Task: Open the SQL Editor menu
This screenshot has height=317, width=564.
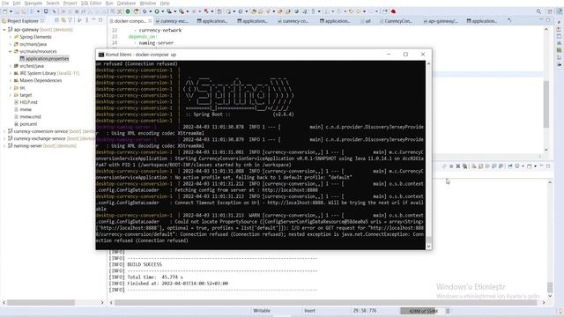Action: pos(91,3)
